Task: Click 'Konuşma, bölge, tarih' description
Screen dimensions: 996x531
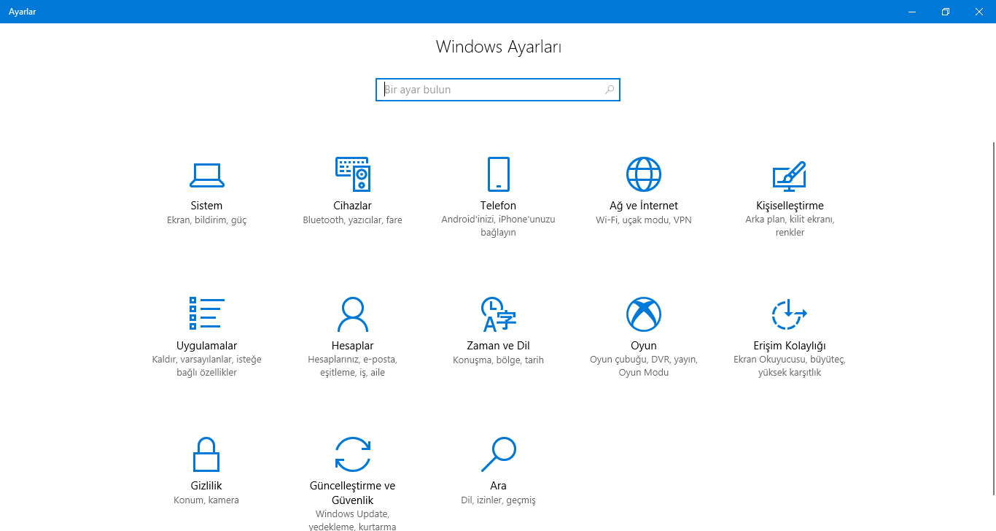Action: pos(498,360)
